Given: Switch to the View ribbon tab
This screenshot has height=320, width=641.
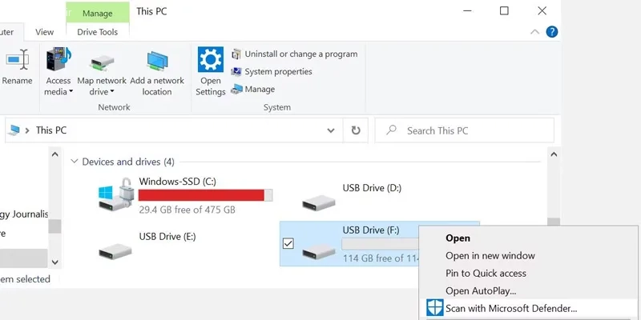Looking at the screenshot, I should click(x=44, y=32).
